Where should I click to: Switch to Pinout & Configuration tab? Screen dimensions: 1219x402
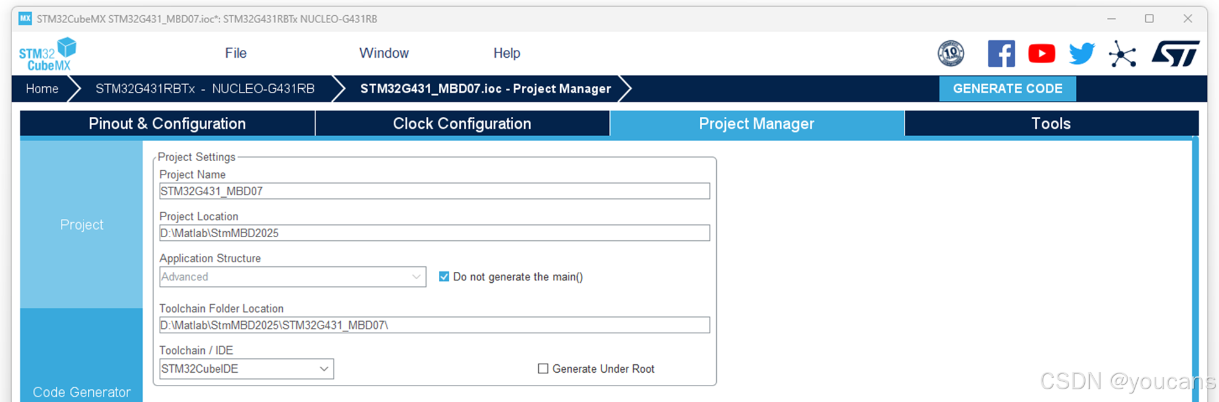tap(168, 123)
